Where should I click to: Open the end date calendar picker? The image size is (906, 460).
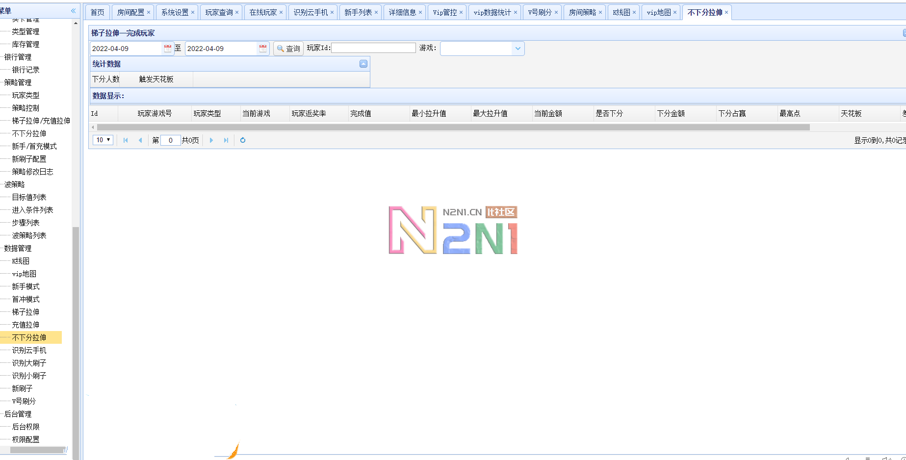point(263,49)
